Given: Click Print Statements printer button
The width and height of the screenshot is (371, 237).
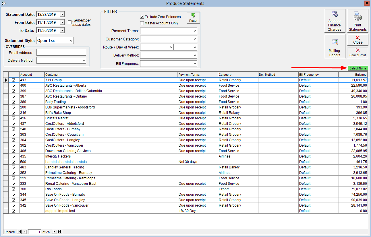Looking at the screenshot, I should [x=358, y=21].
